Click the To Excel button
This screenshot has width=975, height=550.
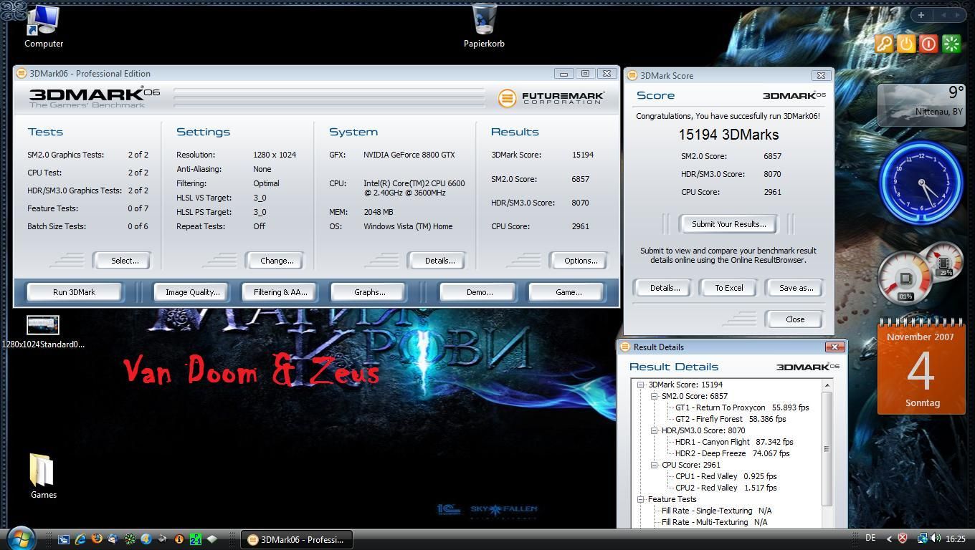click(728, 288)
